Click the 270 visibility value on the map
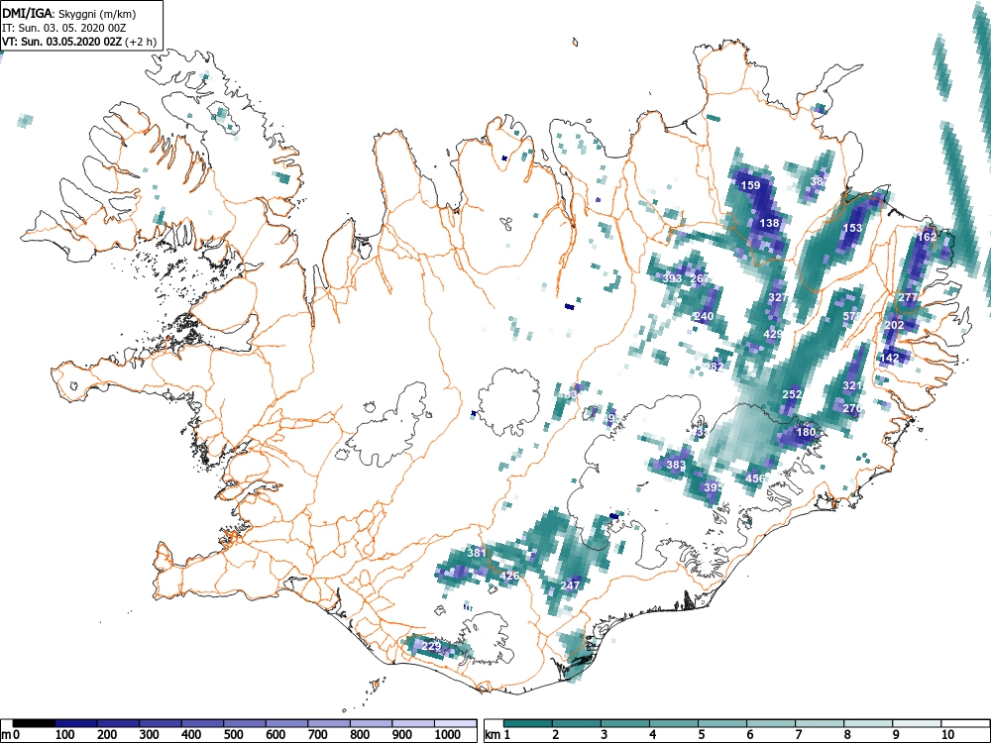Screen dimensions: 991x743 (x=852, y=408)
